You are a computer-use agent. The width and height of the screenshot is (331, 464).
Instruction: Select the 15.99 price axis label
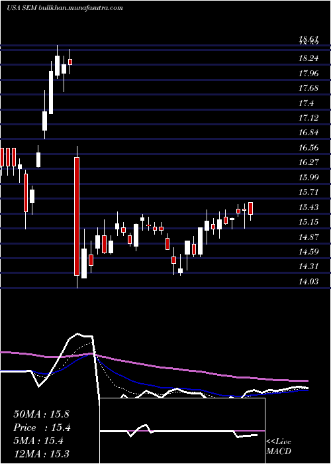coord(308,177)
